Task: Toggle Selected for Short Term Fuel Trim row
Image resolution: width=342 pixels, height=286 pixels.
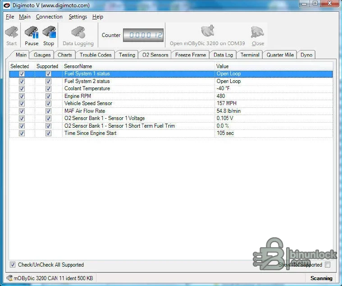Action: tap(22, 126)
